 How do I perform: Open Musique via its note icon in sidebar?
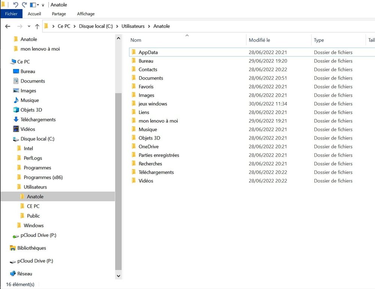16,100
